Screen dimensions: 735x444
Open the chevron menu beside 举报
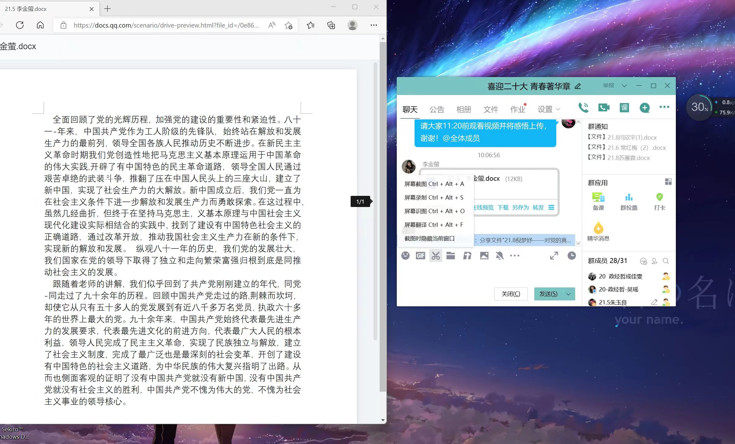point(624,86)
